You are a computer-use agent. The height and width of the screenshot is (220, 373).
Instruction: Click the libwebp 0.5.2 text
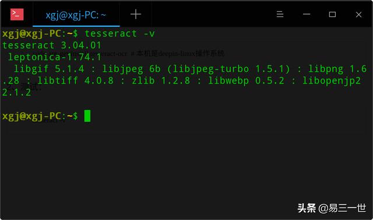point(246,81)
